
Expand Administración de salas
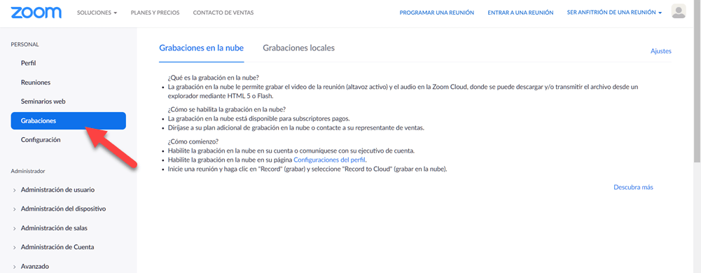pos(54,228)
